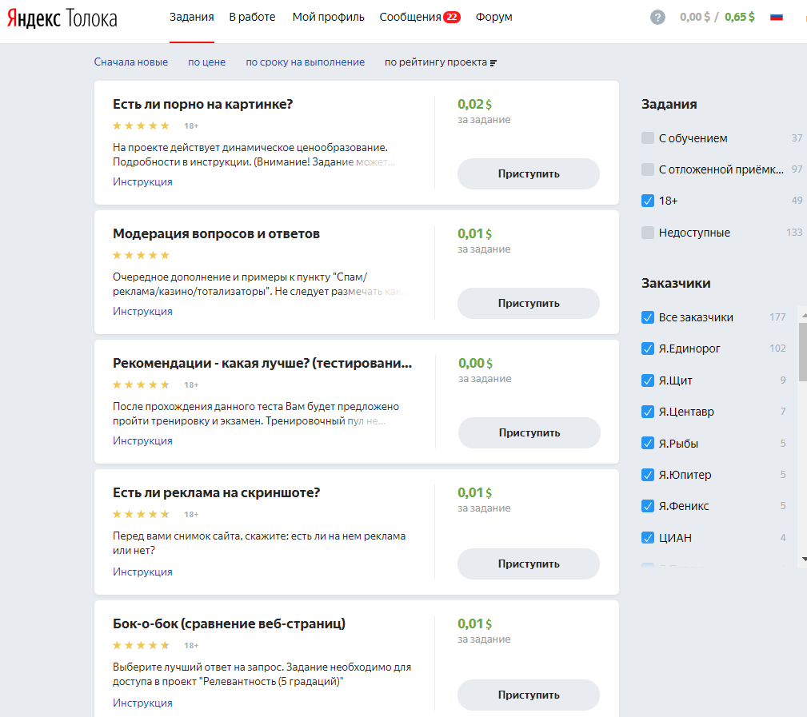Open 'Модерация вопросов и ответов' title
The image size is (807, 717).
216,234
